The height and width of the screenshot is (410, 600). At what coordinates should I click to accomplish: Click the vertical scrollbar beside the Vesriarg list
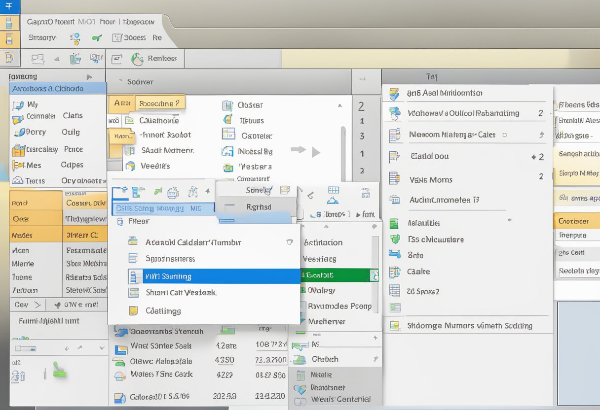375,251
